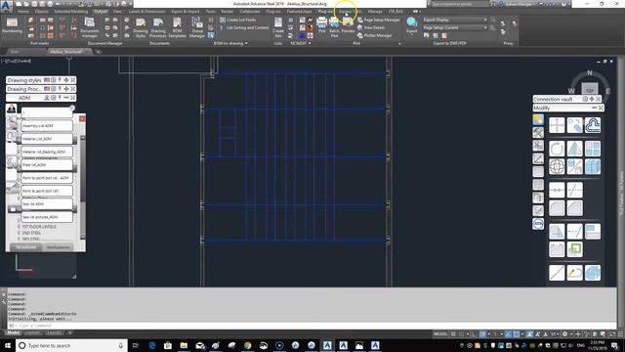
Task: Open the Document manager
Action: pyautogui.click(x=89, y=27)
